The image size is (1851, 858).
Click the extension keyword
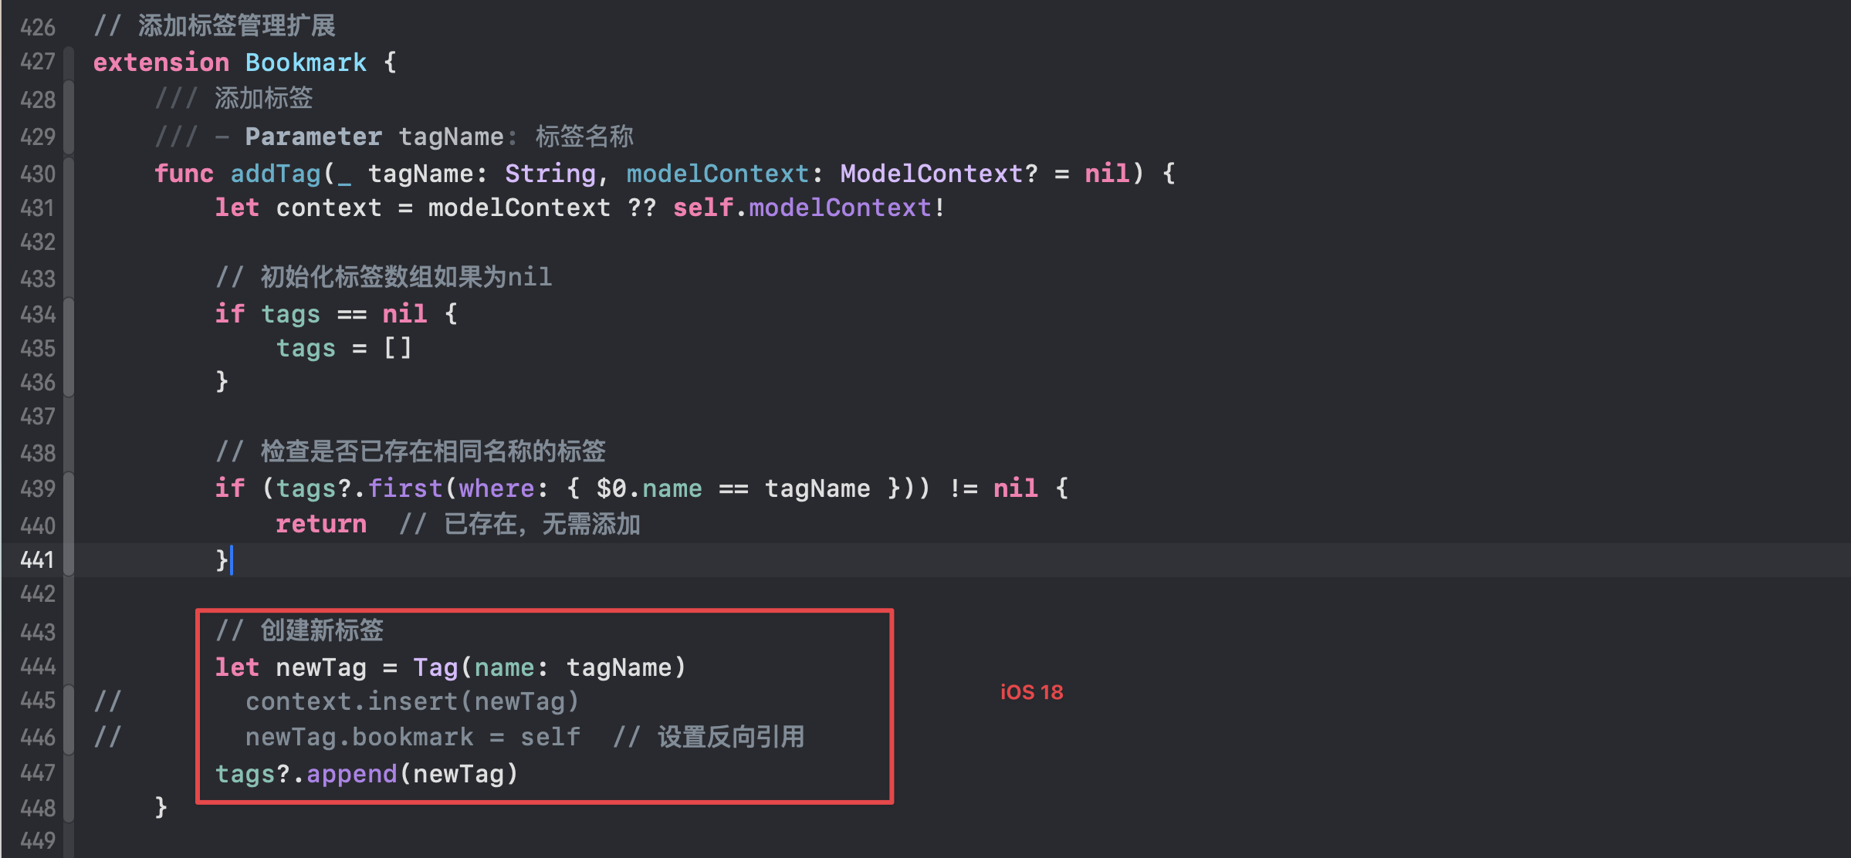pos(161,62)
